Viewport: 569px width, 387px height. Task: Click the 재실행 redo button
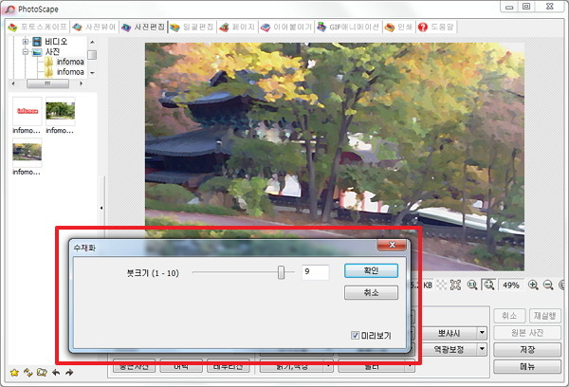point(544,316)
